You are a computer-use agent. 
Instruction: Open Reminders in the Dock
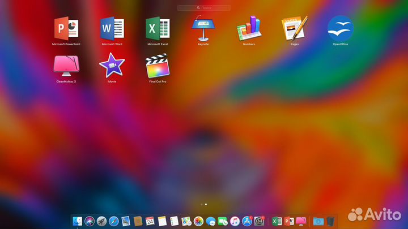tap(175, 222)
